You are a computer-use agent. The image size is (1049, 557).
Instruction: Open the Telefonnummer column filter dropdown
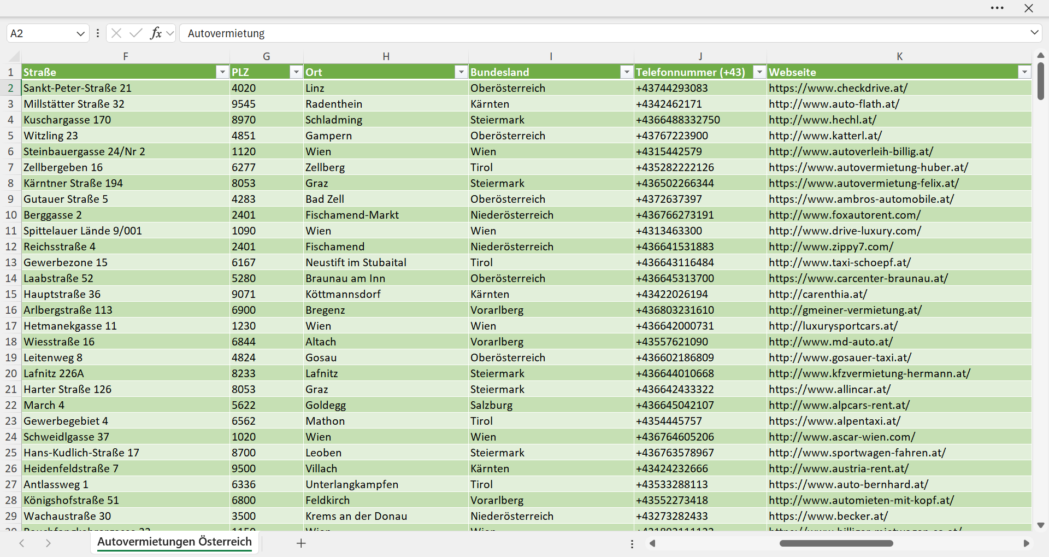(759, 72)
